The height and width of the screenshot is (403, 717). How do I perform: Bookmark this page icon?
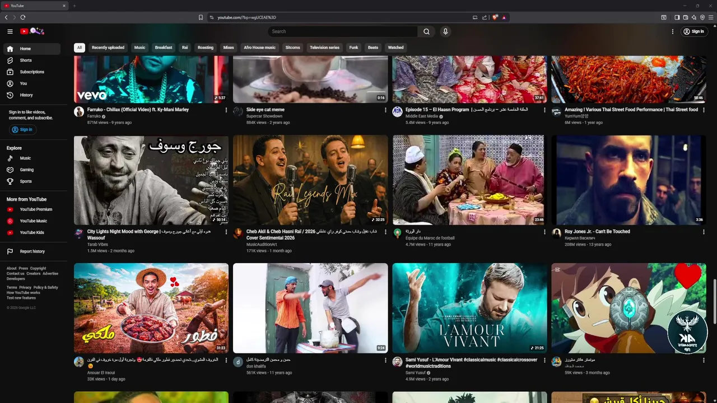pyautogui.click(x=201, y=17)
